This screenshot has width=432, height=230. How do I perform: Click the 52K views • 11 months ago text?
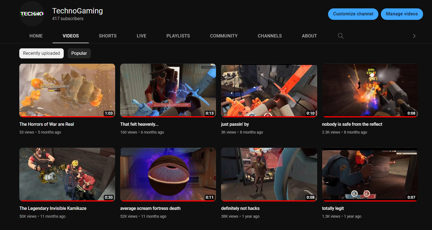[x=143, y=217]
